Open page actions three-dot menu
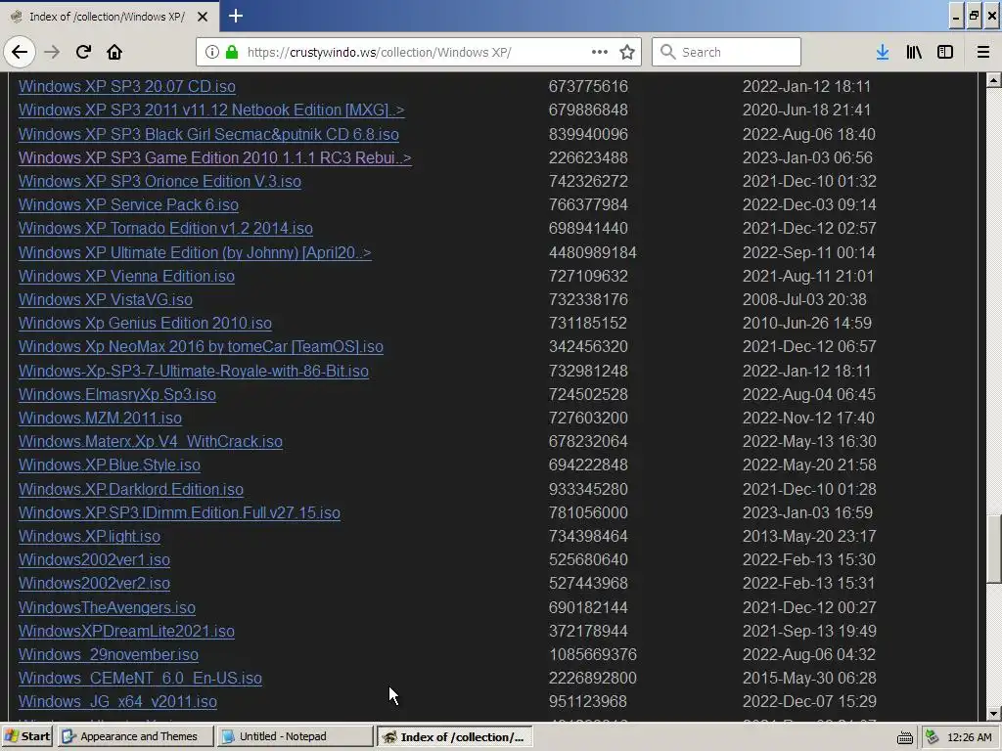The width and height of the screenshot is (1002, 751). (600, 52)
